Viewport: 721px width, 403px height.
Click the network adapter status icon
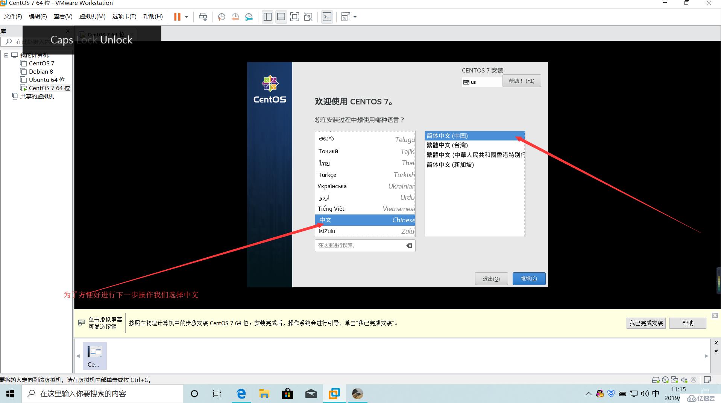coord(675,380)
